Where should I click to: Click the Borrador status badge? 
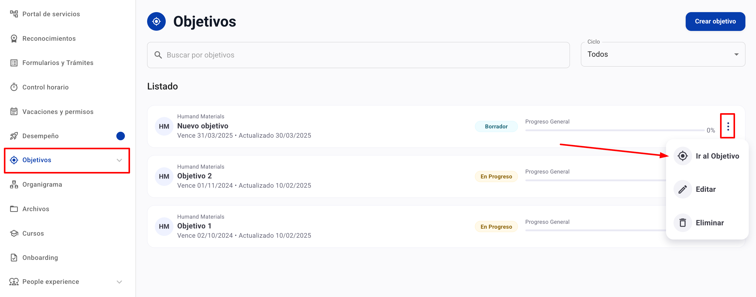[496, 126]
